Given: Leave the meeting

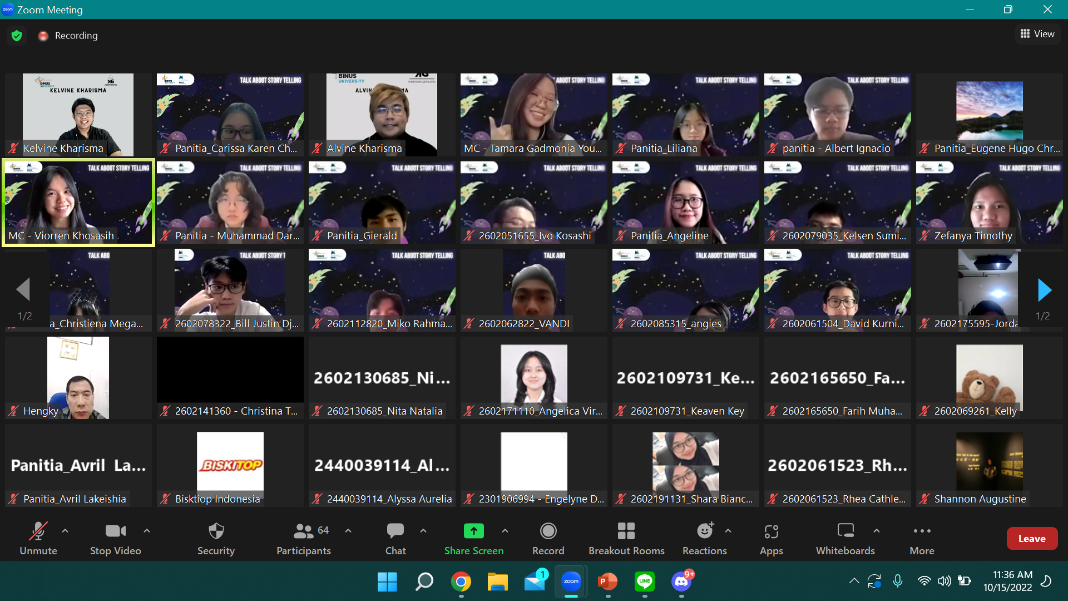Looking at the screenshot, I should point(1032,538).
